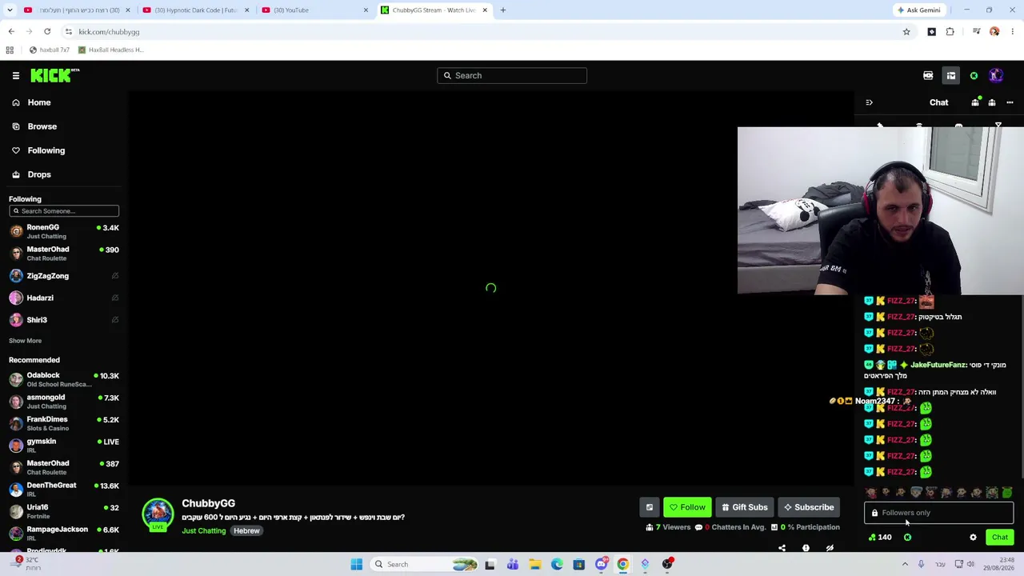Click the second gift icon in chat header
Screen dimensions: 1024x576
click(x=992, y=102)
